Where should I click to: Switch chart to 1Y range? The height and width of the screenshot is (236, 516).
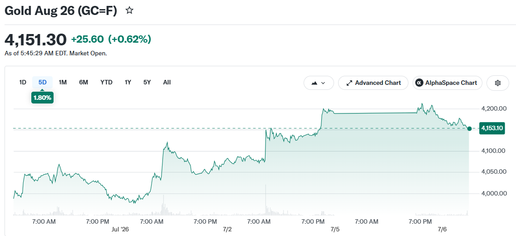click(x=128, y=82)
